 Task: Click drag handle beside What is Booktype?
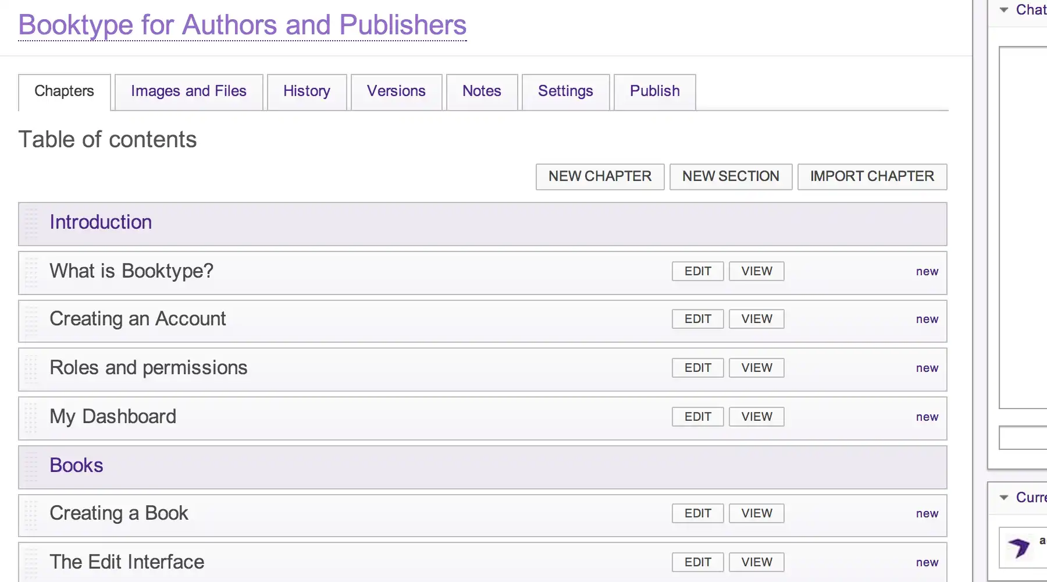(31, 272)
